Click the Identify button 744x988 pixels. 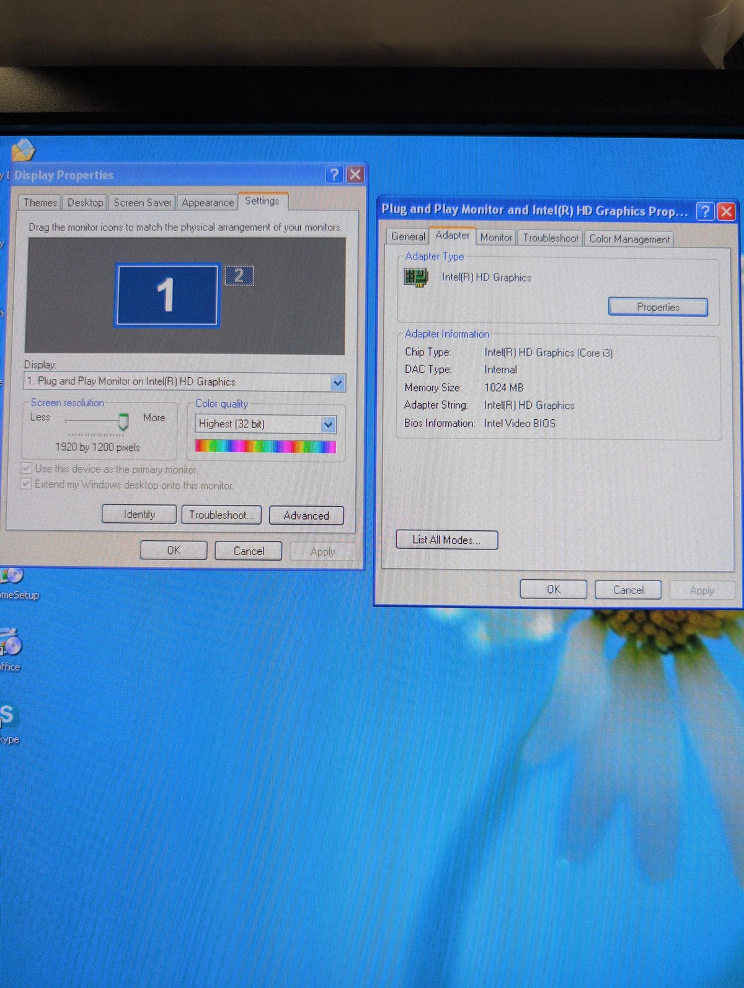pyautogui.click(x=139, y=514)
